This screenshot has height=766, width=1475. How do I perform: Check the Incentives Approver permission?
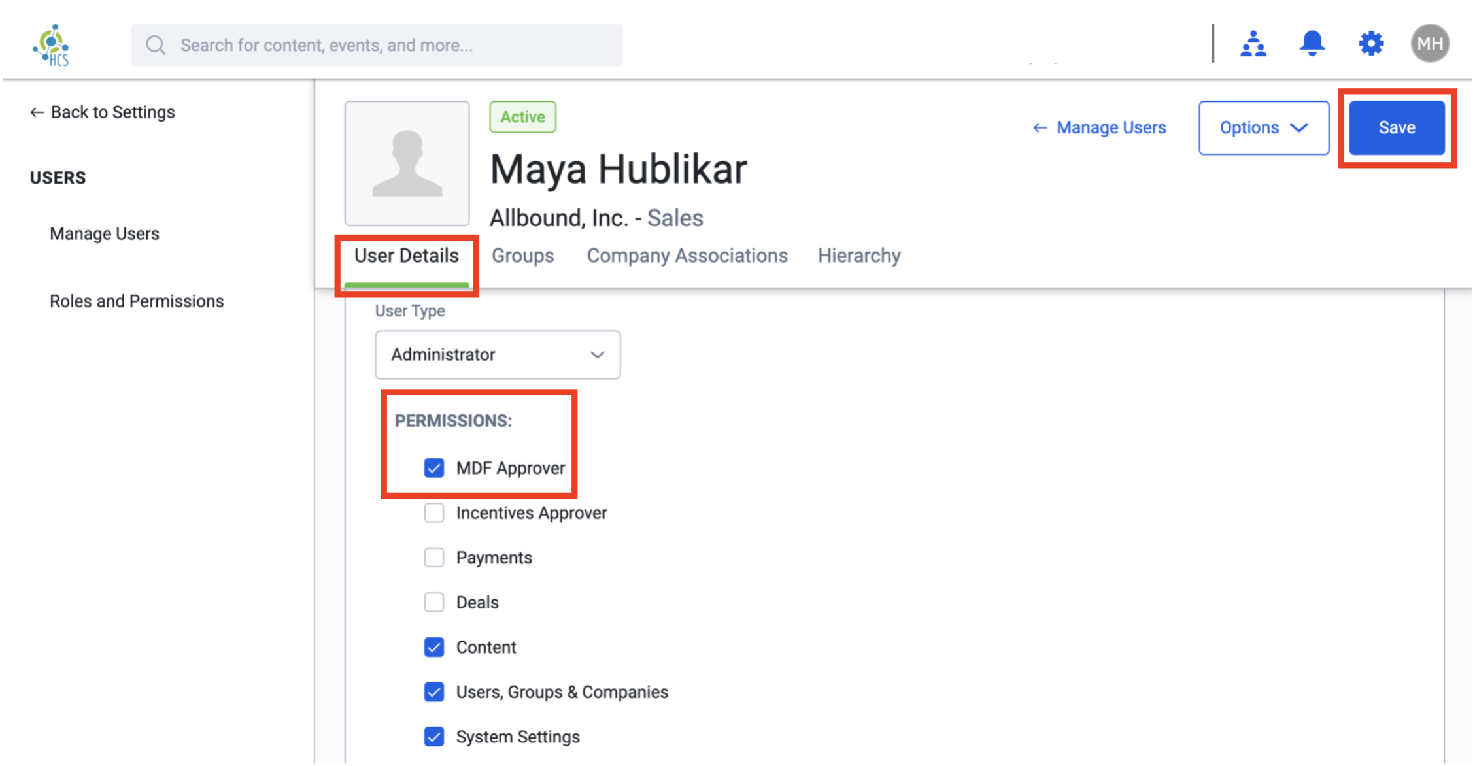click(434, 513)
